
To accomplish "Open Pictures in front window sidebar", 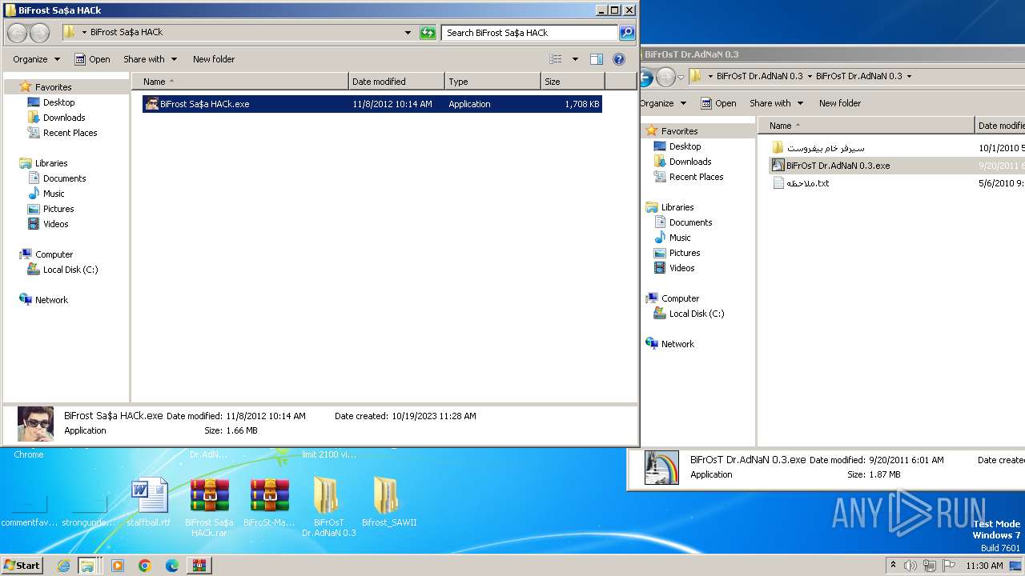I will click(58, 209).
